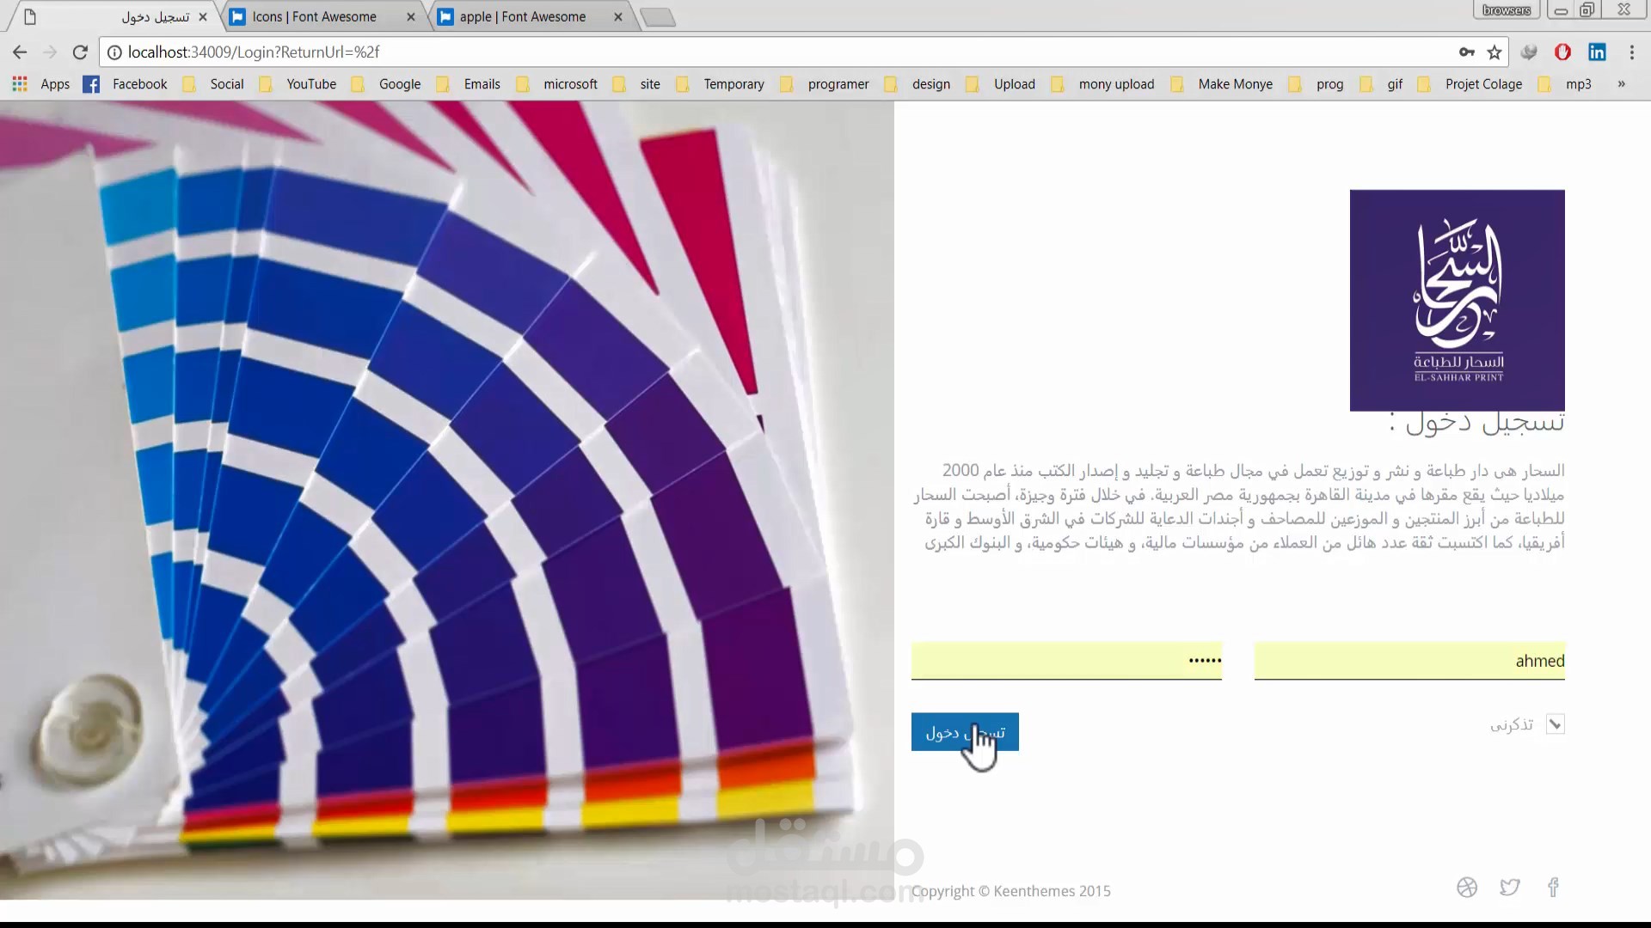Click the El-Sahhar Print logo
1651x928 pixels.
[1457, 300]
